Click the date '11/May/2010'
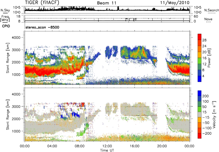The height and width of the screenshot is (152, 219). point(175,2)
